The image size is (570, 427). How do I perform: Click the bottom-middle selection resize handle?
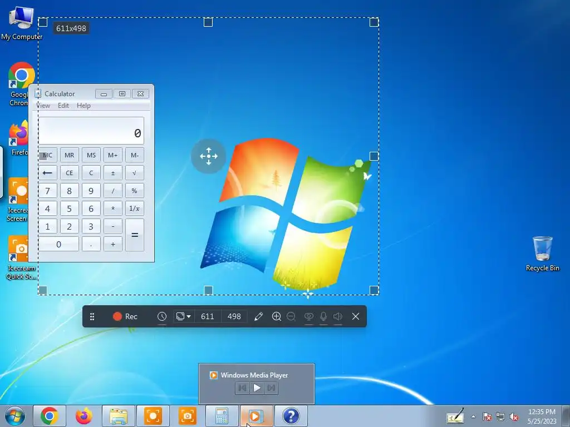click(x=208, y=290)
